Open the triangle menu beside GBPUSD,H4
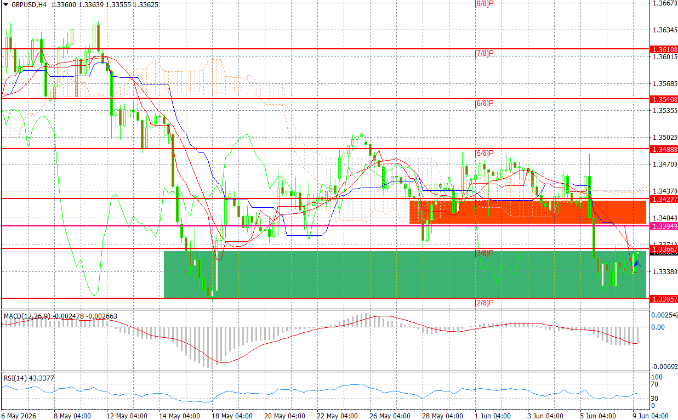The height and width of the screenshot is (420, 678). click(5, 5)
